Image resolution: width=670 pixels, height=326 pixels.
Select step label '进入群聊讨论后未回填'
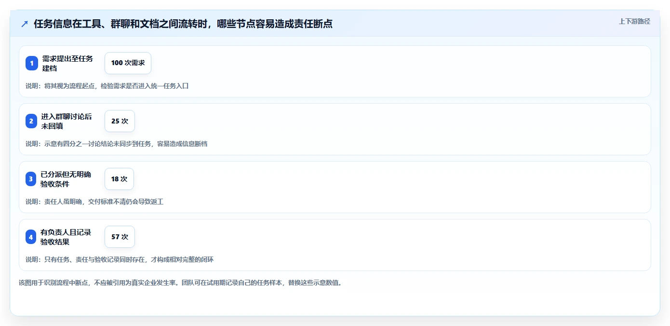tap(67, 121)
